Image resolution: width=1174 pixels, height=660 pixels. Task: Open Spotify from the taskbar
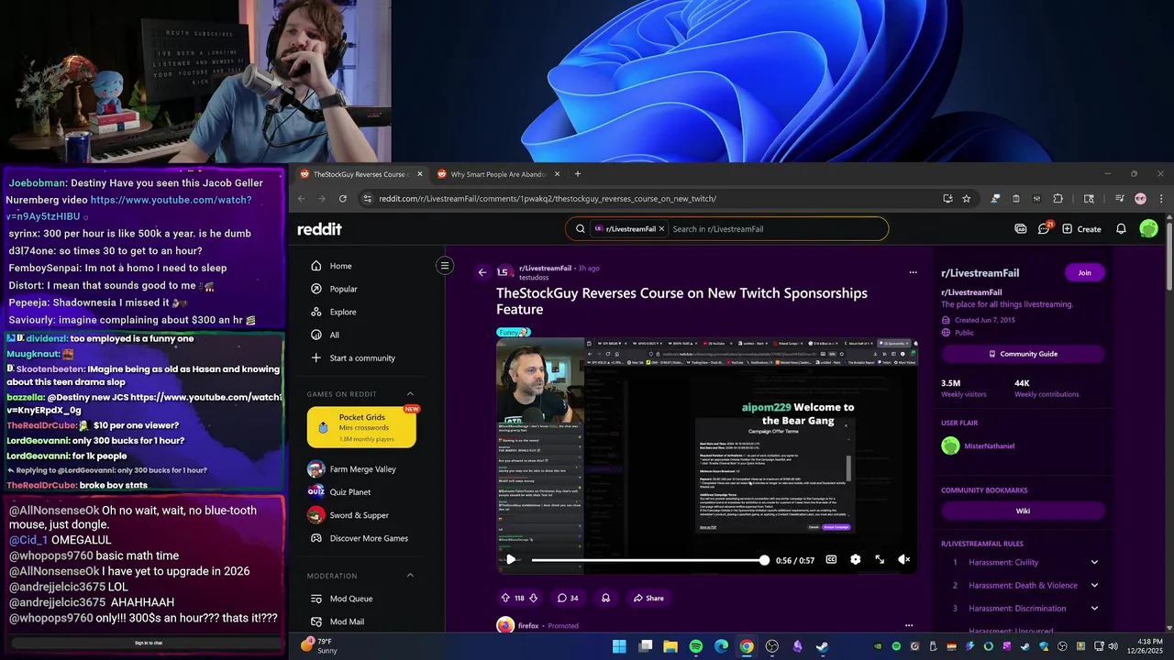(696, 646)
